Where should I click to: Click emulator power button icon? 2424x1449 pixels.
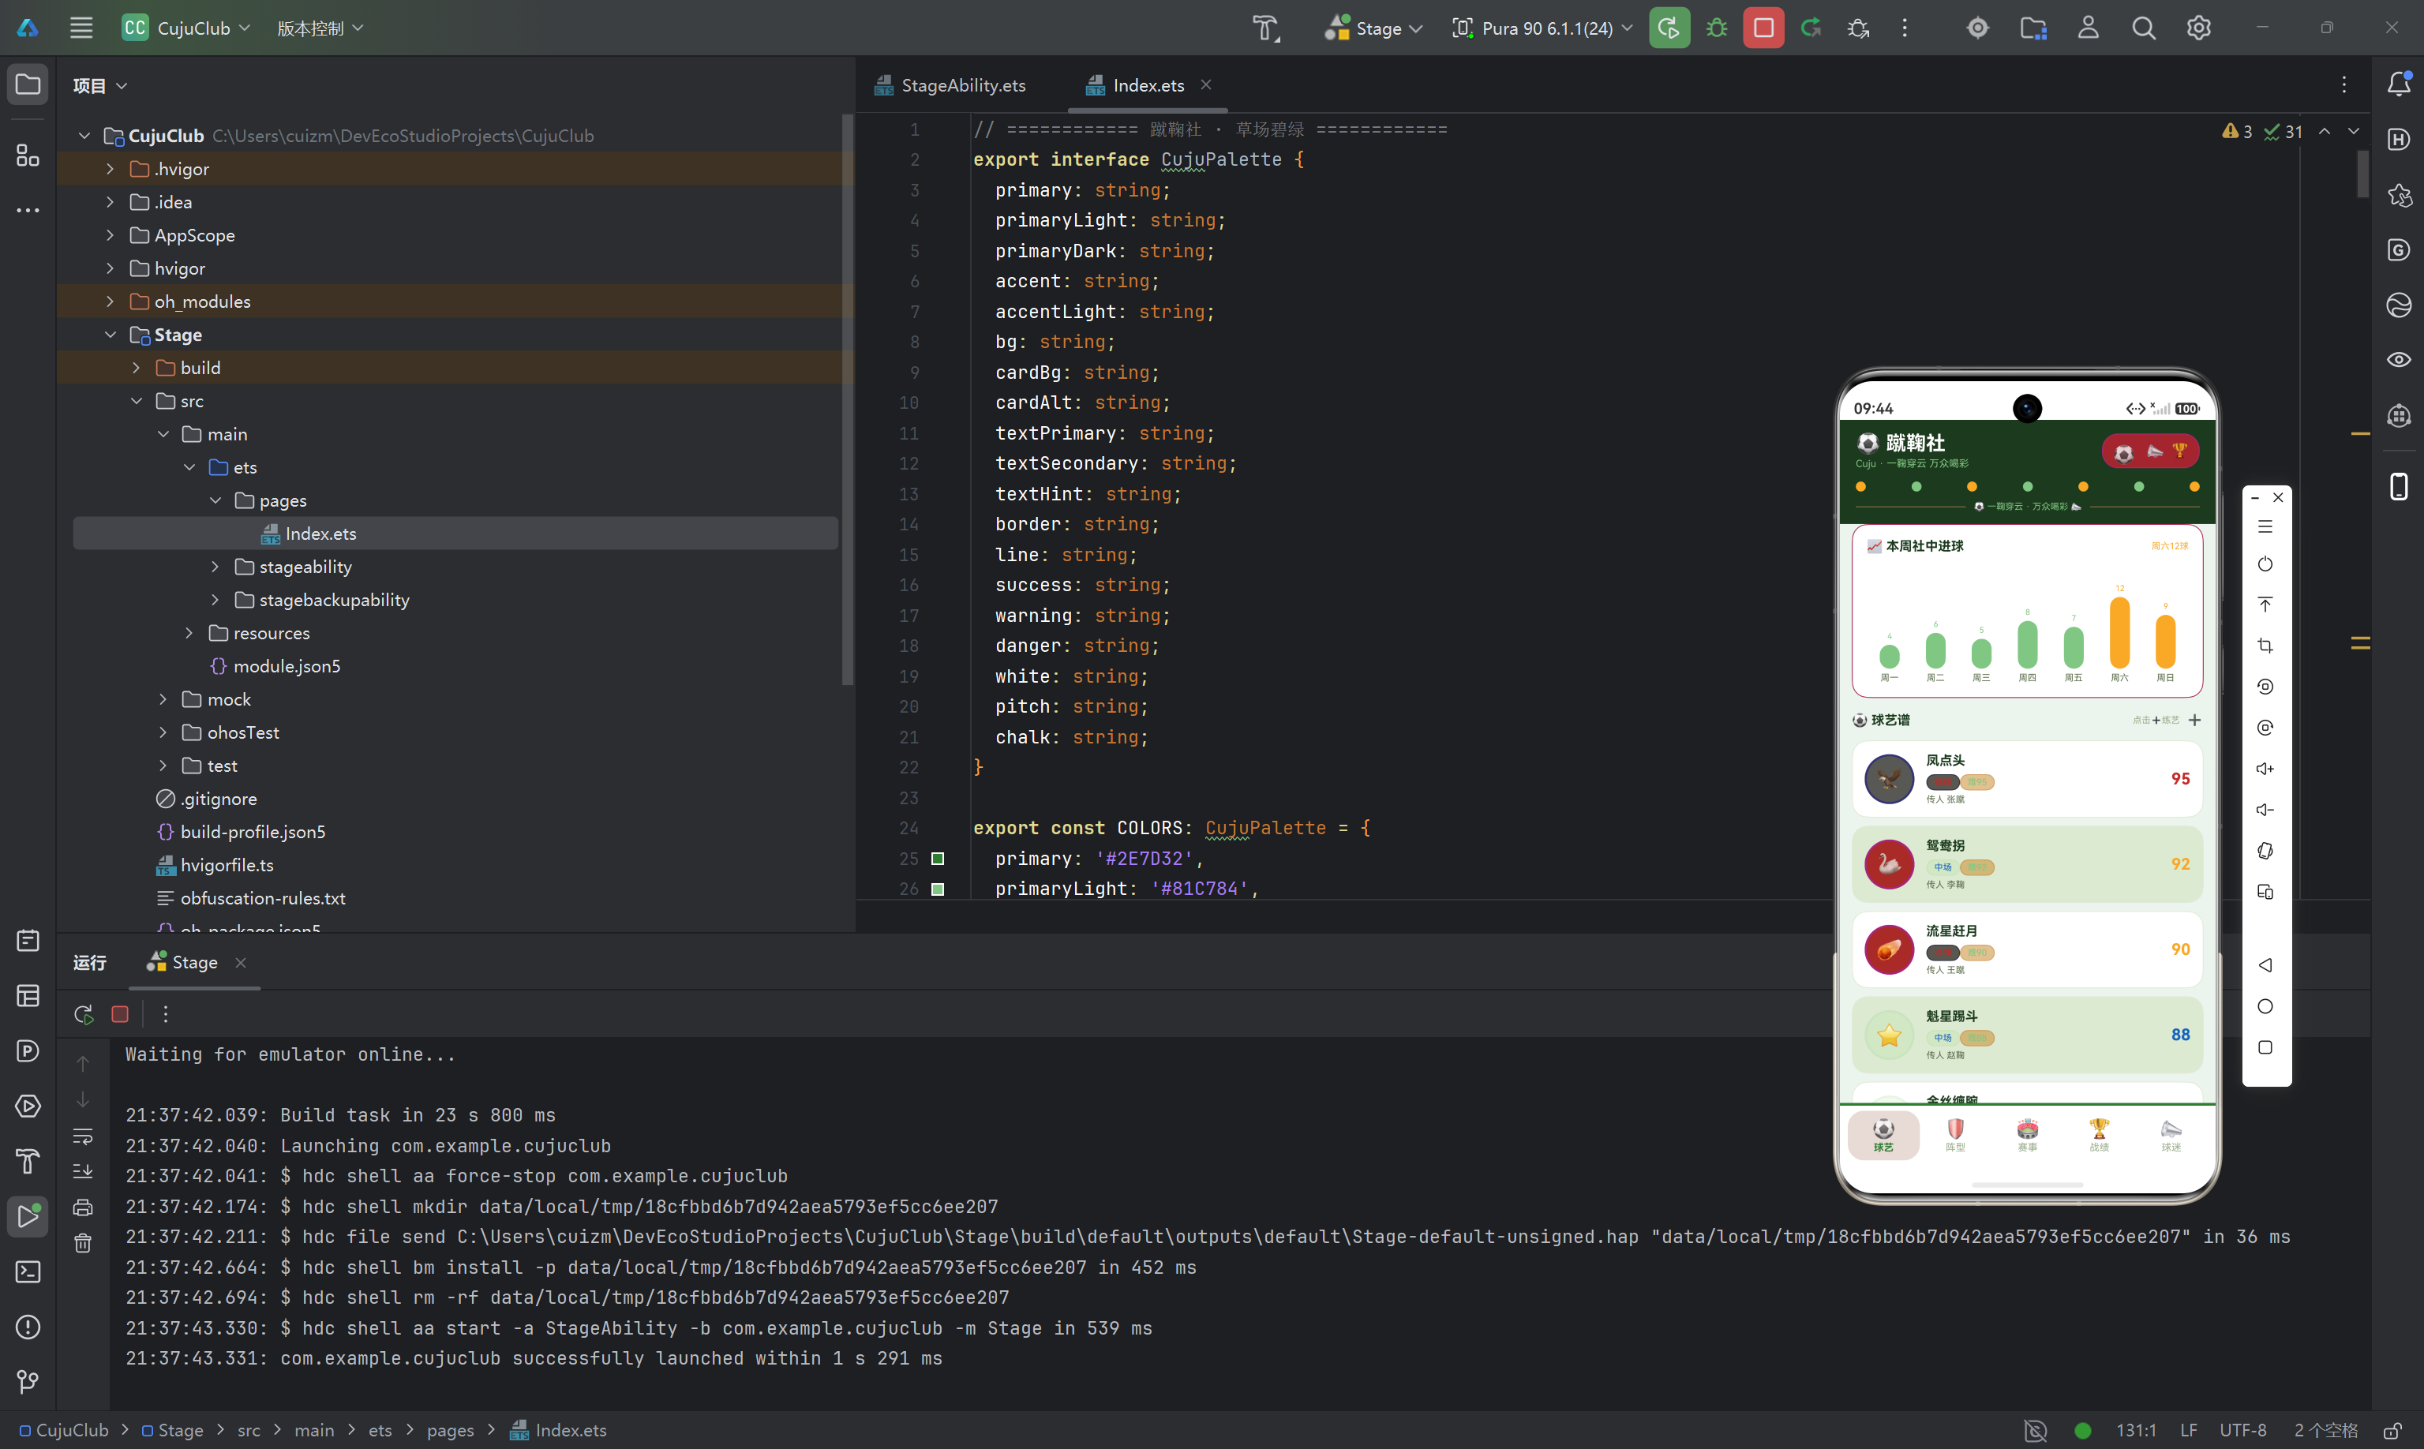(x=2265, y=564)
